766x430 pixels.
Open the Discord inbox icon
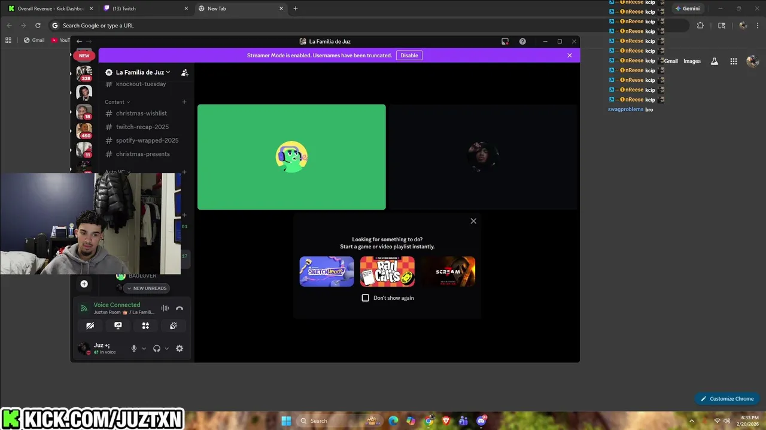tap(505, 41)
